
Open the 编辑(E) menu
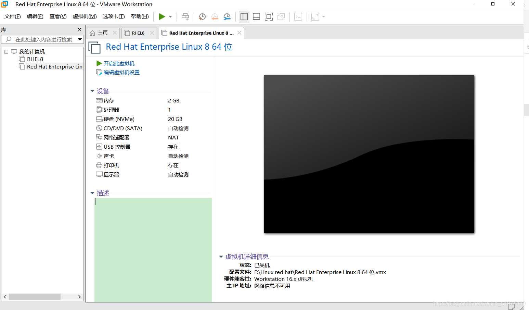(35, 16)
